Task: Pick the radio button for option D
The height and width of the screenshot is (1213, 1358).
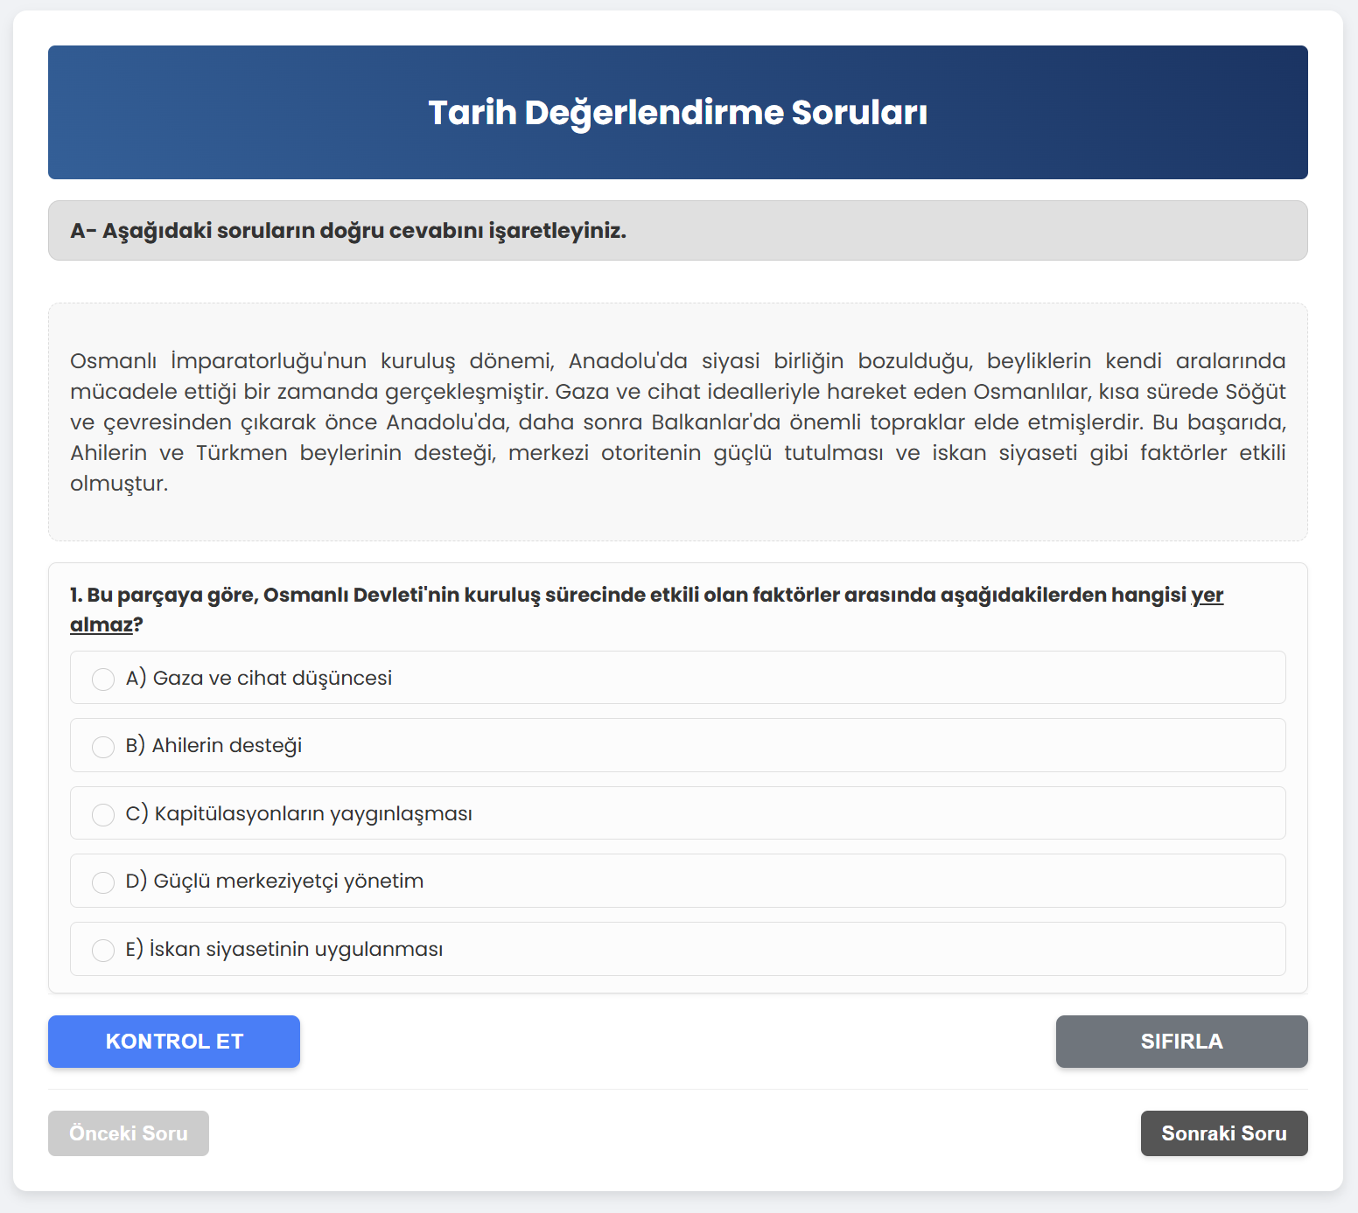Action: (103, 882)
